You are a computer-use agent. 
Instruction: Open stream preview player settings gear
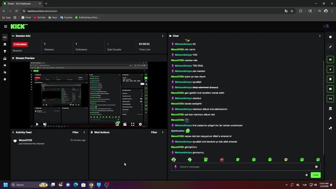pos(140,124)
